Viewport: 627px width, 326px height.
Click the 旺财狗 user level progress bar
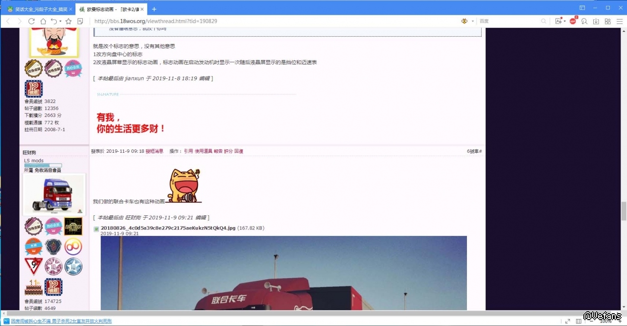pos(43,165)
